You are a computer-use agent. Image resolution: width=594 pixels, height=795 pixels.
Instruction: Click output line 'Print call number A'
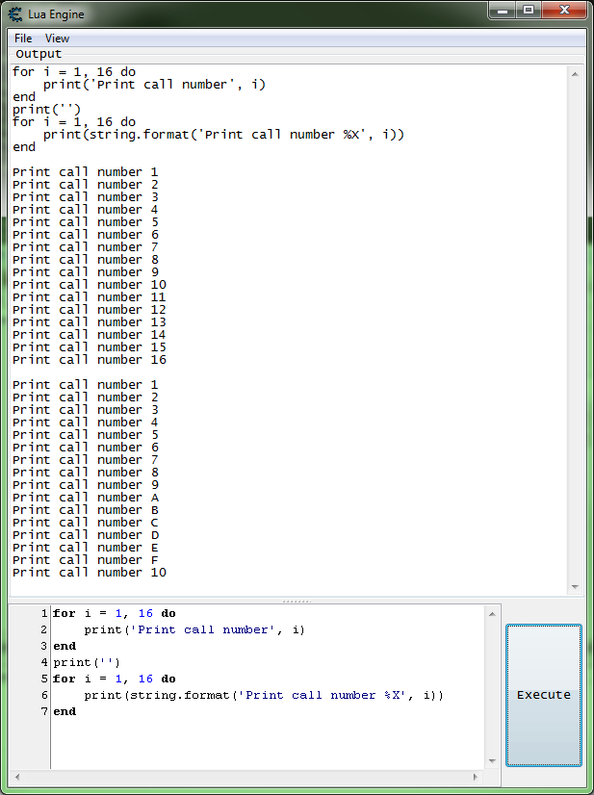click(x=86, y=498)
